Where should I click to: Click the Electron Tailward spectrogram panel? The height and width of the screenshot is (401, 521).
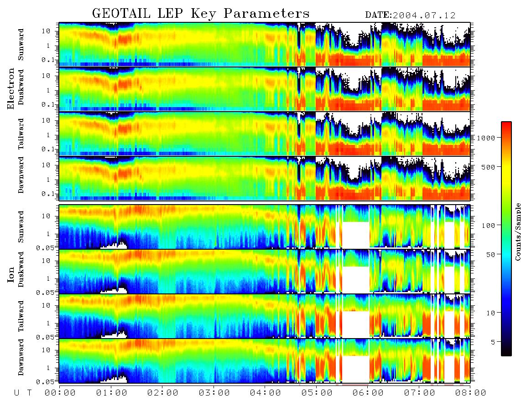click(x=265, y=134)
